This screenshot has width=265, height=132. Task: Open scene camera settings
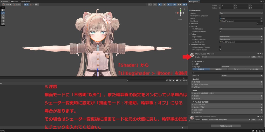click(x=179, y=4)
